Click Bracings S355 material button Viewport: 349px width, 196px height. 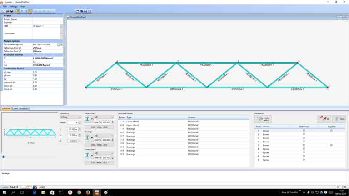pyautogui.click(x=99, y=145)
